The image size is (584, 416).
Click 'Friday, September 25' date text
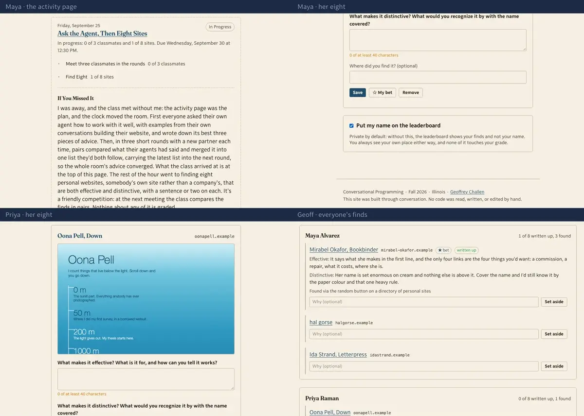click(79, 25)
